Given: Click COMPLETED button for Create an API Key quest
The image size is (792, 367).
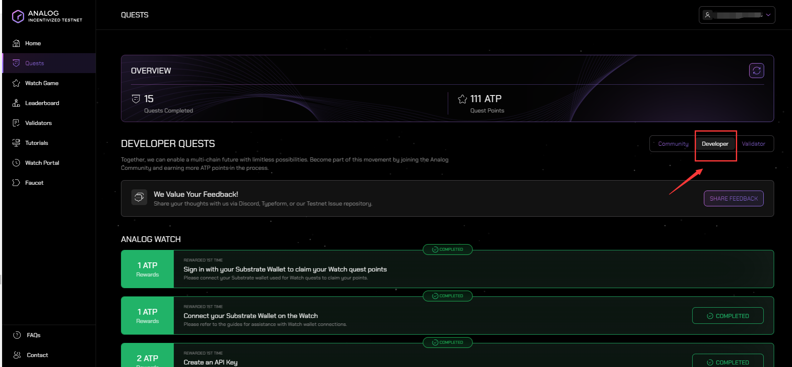Looking at the screenshot, I should tap(728, 361).
